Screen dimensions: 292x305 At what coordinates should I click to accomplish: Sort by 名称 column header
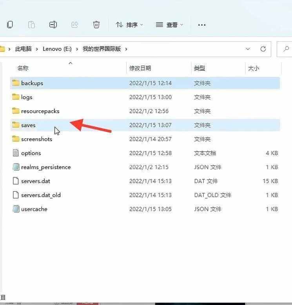tap(23, 68)
